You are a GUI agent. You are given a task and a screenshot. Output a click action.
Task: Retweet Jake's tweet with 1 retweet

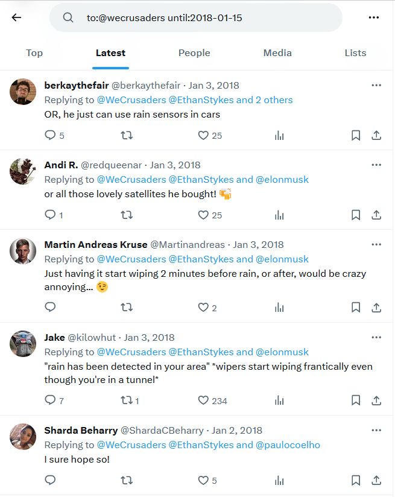tap(127, 400)
